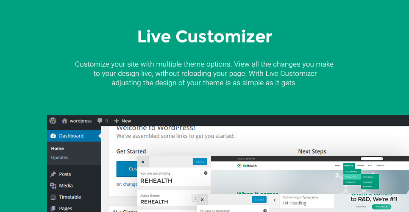Image resolution: width=409 pixels, height=212 pixels.
Task: Open the comments bubble in admin bar
Action: click(x=103, y=121)
